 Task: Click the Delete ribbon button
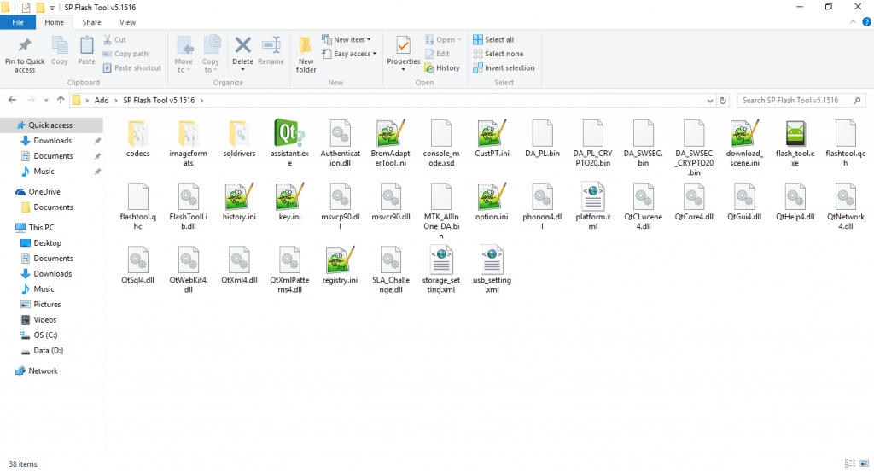tap(242, 54)
